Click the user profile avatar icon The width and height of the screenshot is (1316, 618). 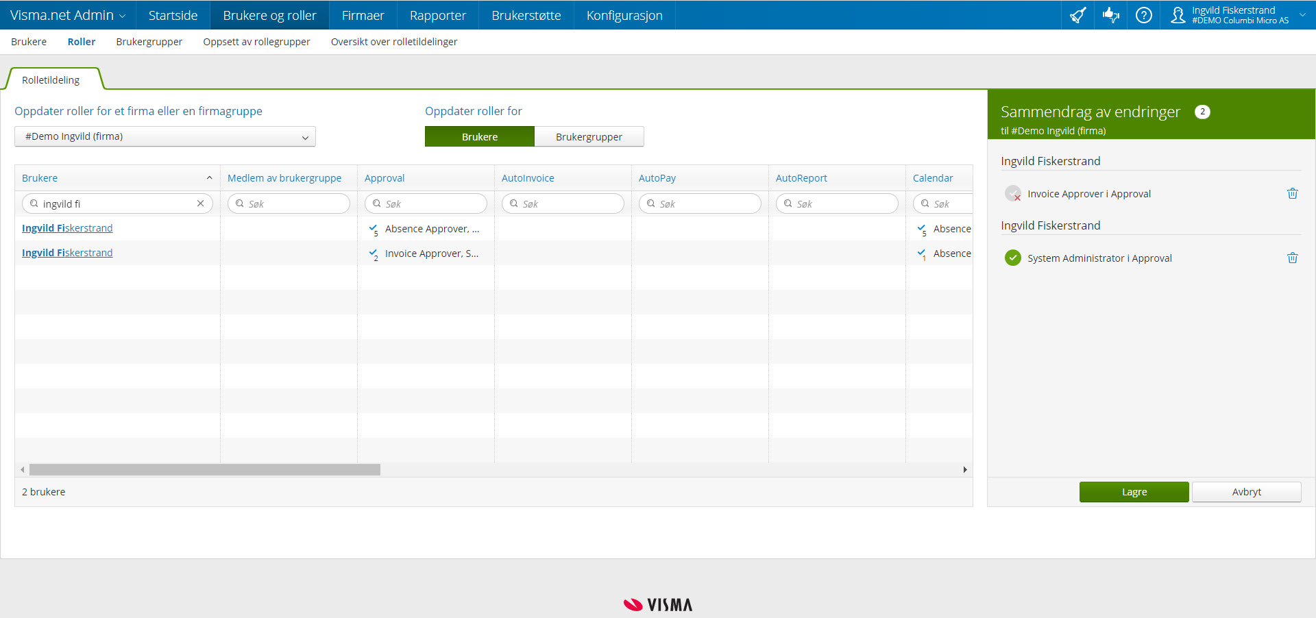(1178, 15)
